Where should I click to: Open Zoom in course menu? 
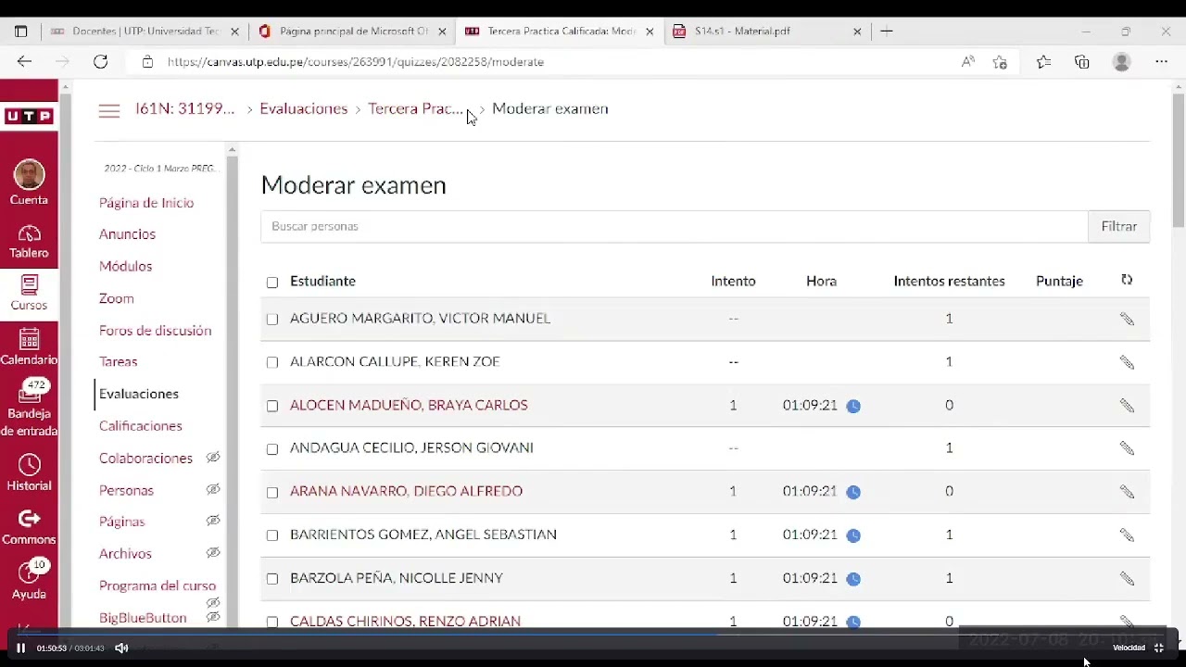pyautogui.click(x=117, y=298)
